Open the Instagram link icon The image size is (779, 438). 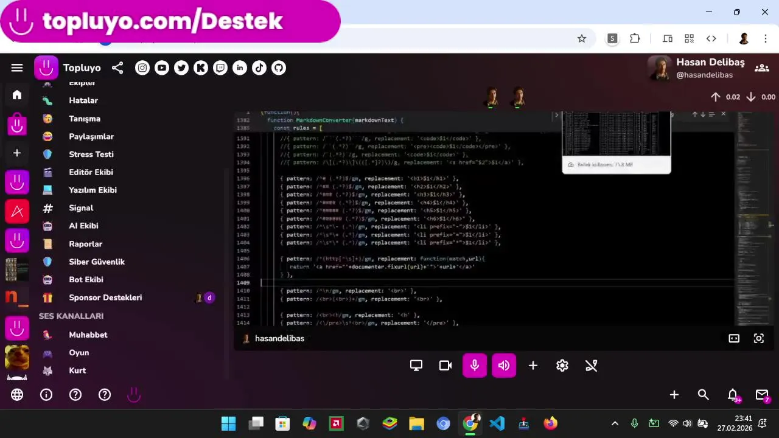[x=142, y=68]
